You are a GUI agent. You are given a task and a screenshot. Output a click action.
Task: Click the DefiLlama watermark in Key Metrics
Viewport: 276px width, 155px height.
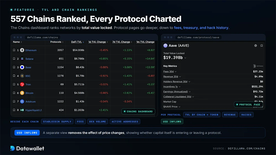[x=258, y=66]
